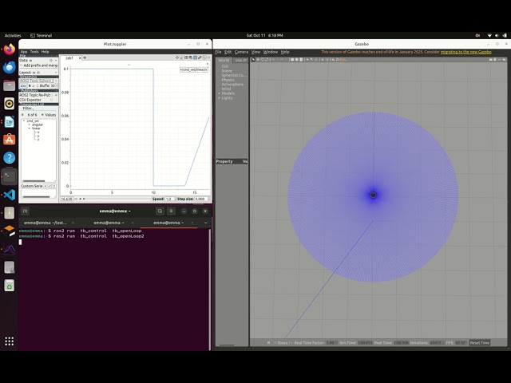Click the Speed value field in PlotJuggler
The image size is (511, 383).
click(170, 199)
